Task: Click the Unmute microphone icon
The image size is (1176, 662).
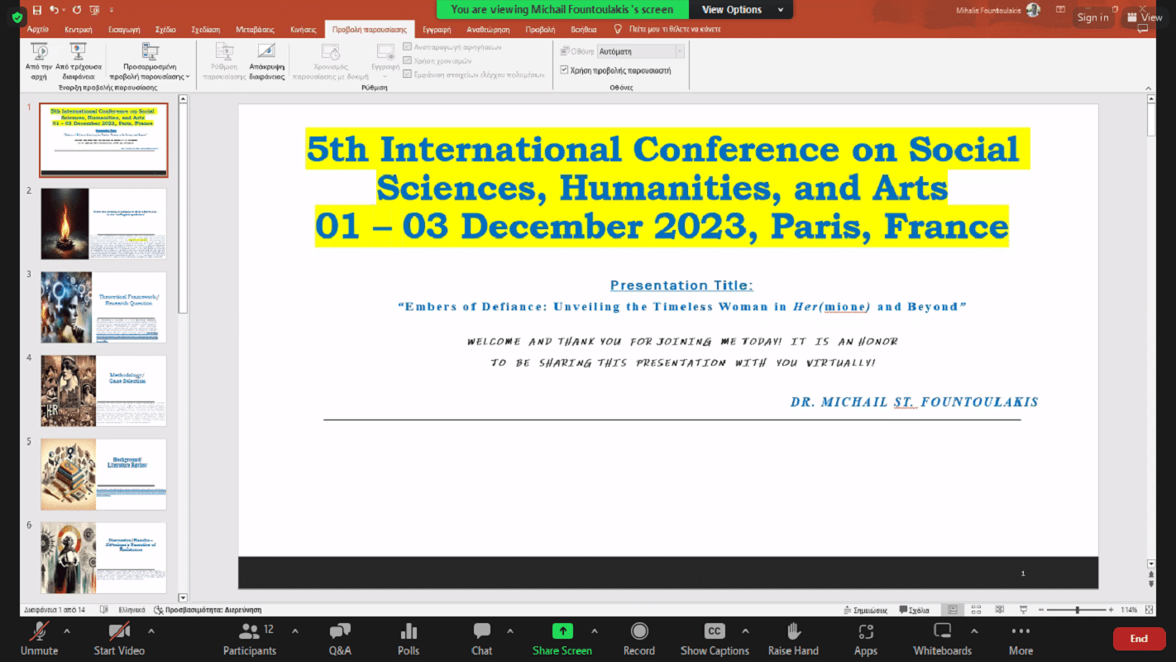Action: tap(39, 632)
